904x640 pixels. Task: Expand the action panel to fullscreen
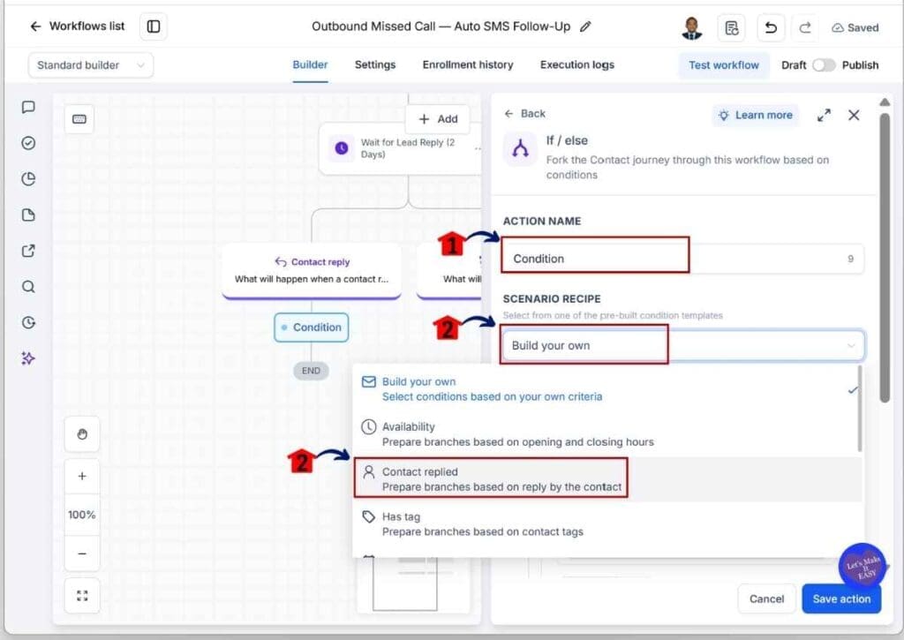824,116
